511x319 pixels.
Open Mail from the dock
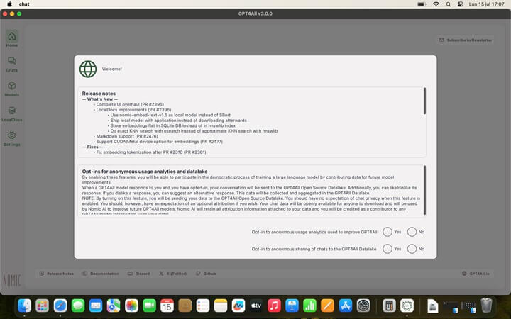tap(96, 306)
